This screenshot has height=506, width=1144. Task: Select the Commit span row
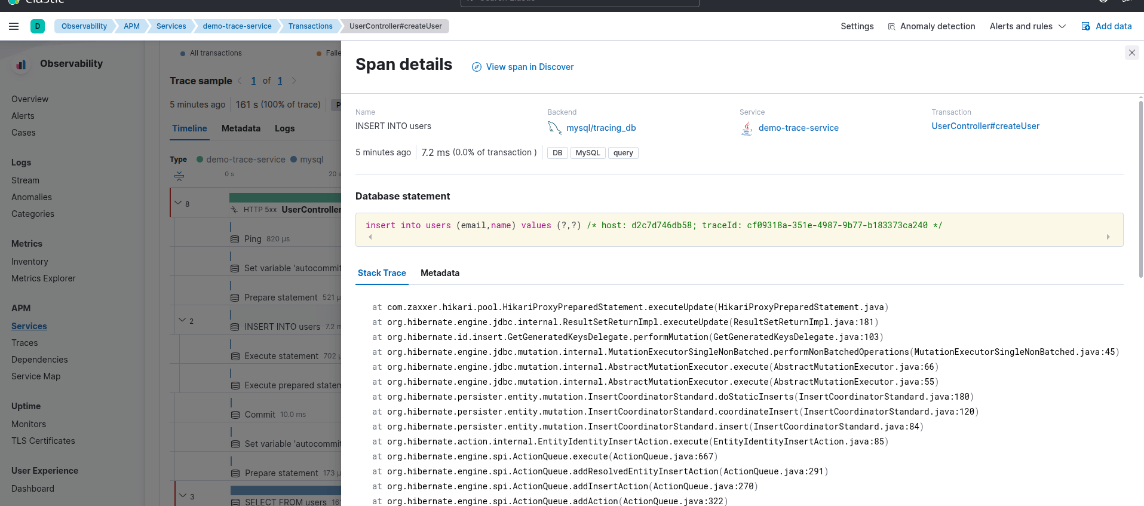click(x=257, y=408)
